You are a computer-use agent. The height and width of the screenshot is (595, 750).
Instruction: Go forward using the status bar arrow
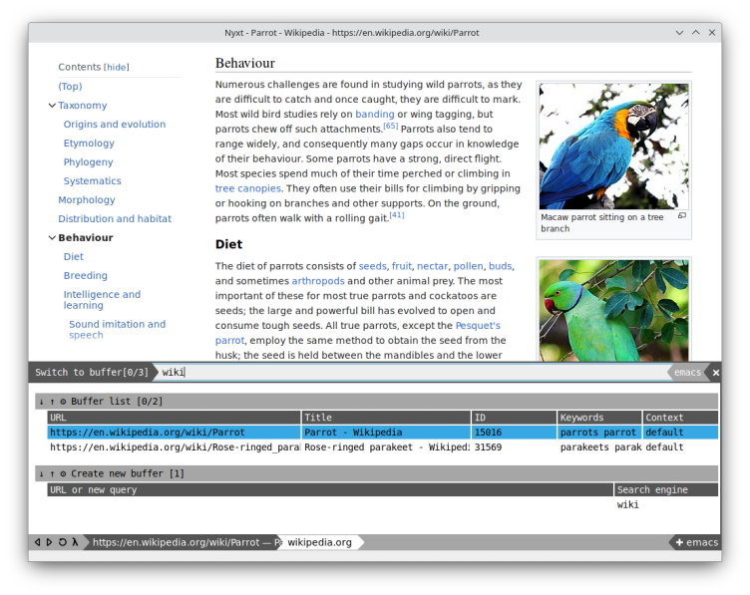pos(49,542)
